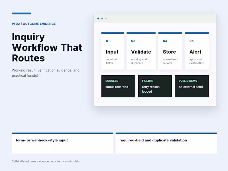228x171 pixels.
Task: Click the Self-initiated case evidence footer note
Action: tap(46, 161)
